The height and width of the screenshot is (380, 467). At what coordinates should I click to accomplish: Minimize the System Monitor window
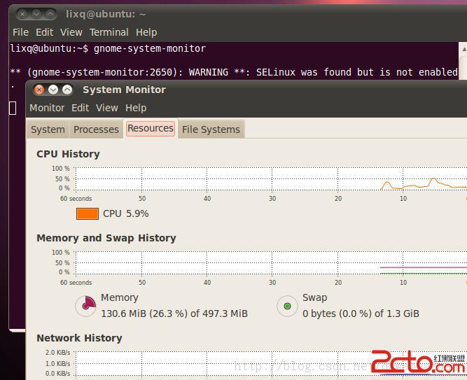(53, 90)
